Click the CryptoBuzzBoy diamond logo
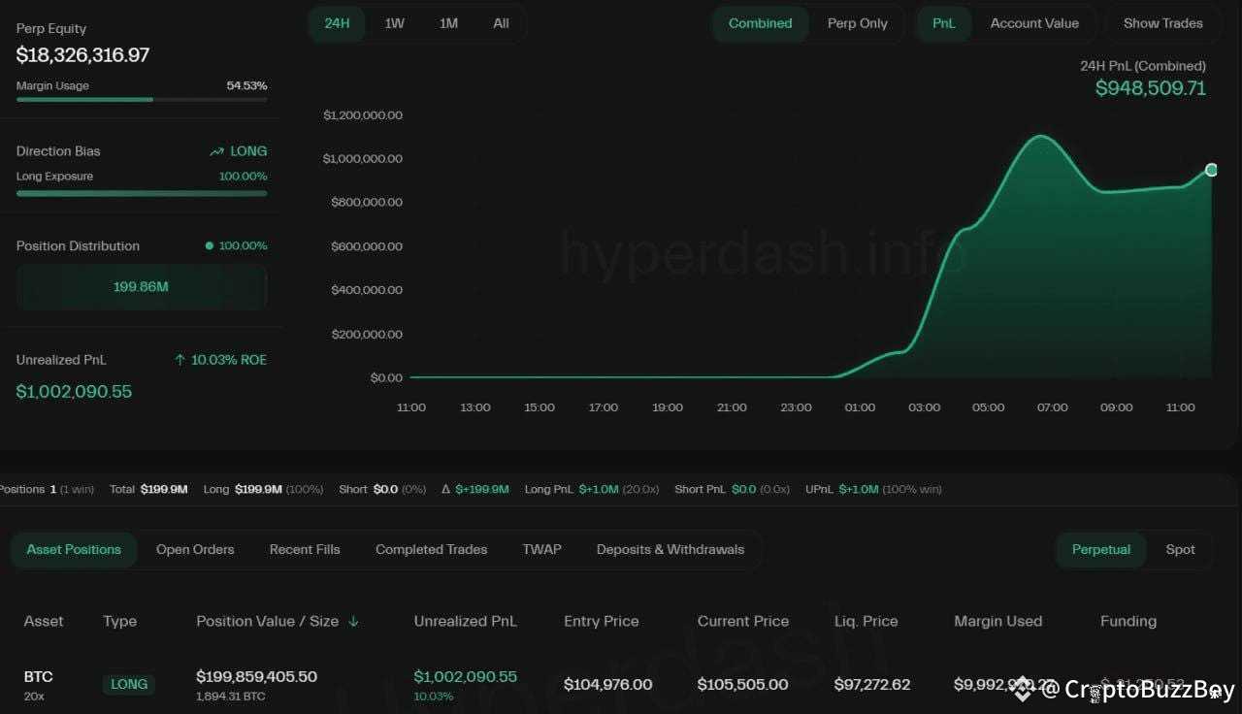 [x=1022, y=690]
